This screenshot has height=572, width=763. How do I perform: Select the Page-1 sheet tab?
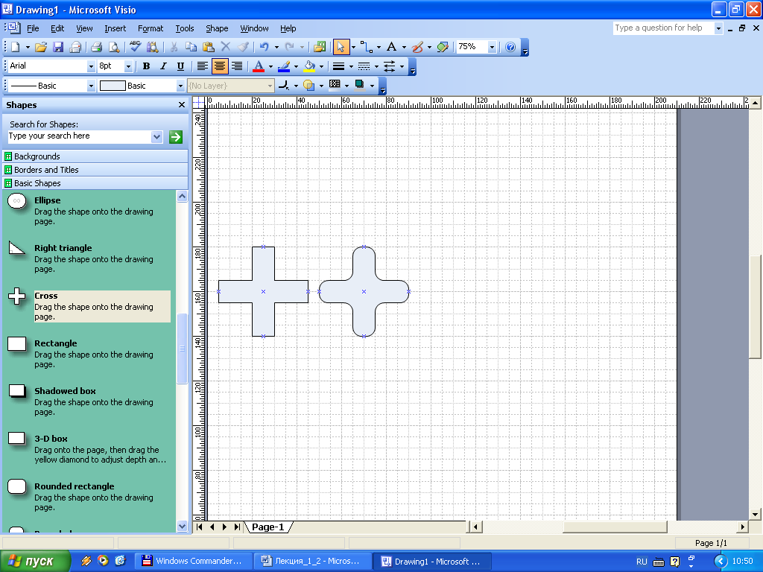click(x=267, y=527)
